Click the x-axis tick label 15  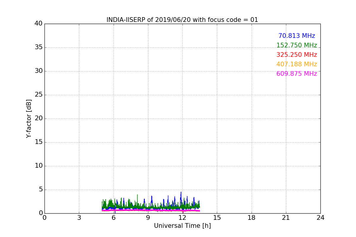(x=217, y=217)
